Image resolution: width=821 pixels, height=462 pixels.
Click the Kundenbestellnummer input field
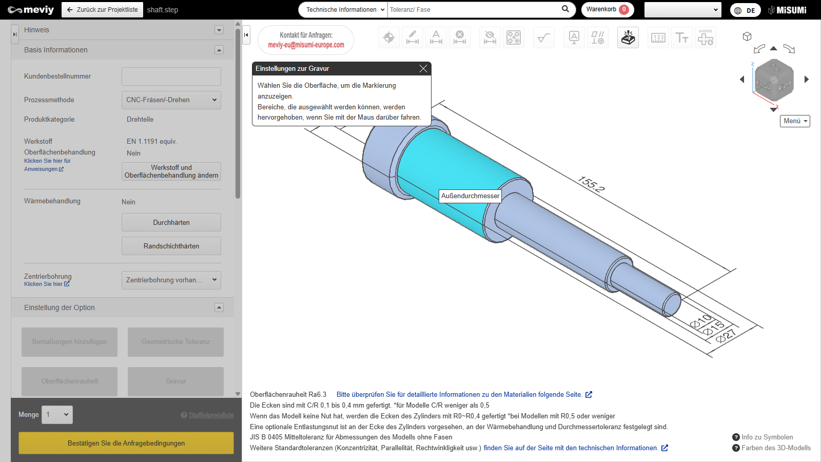tap(171, 76)
